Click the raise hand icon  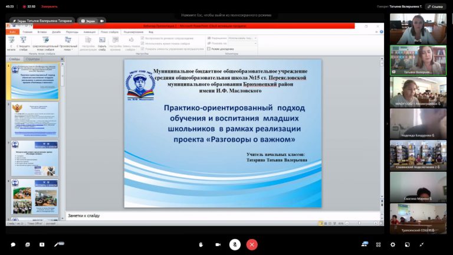tap(201, 244)
